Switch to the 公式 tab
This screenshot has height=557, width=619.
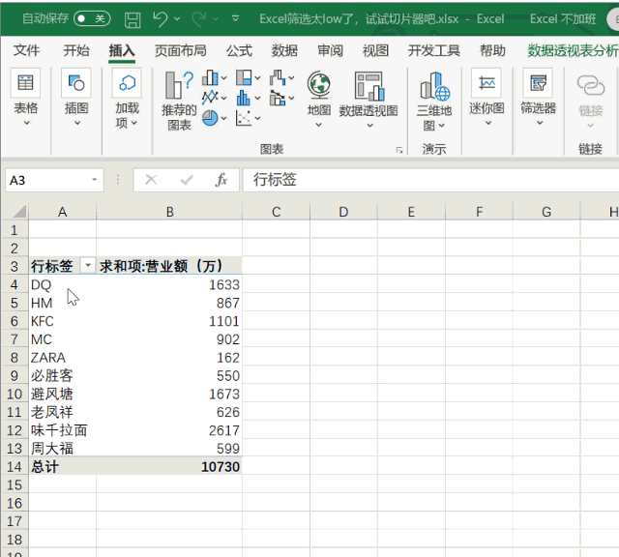[x=239, y=50]
